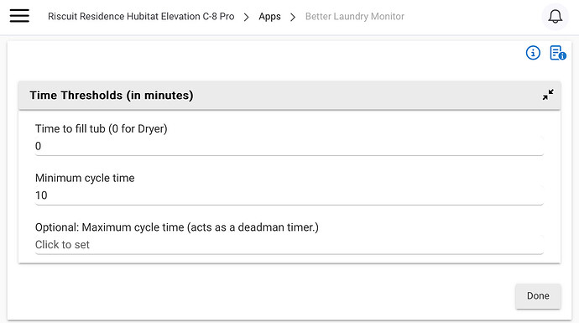Click the Optional Maximum cycle time label
The height and width of the screenshot is (323, 579).
177,227
